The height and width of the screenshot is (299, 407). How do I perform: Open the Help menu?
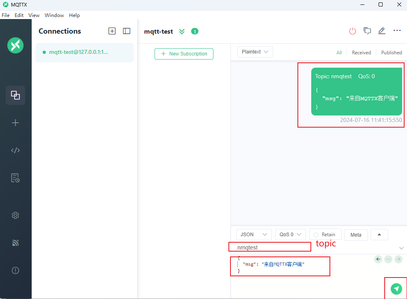point(74,15)
